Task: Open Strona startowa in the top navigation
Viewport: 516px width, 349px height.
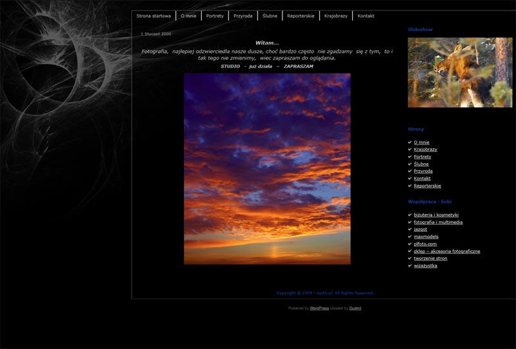Action: tap(154, 15)
